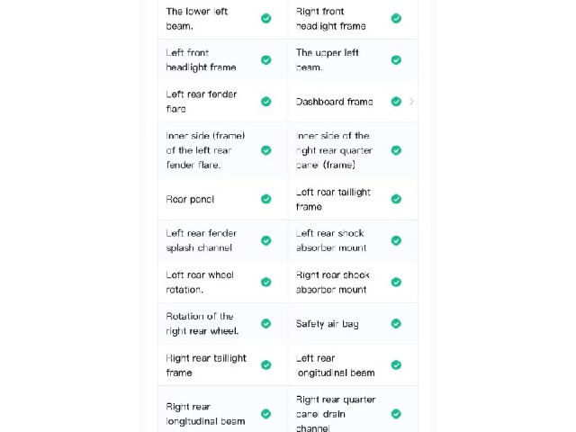Select Inner side of the right rear quarter panel
The image size is (576, 432).
tap(353, 150)
